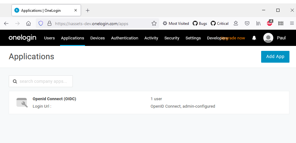
Task: Click the onelogin logo
Action: 22,38
